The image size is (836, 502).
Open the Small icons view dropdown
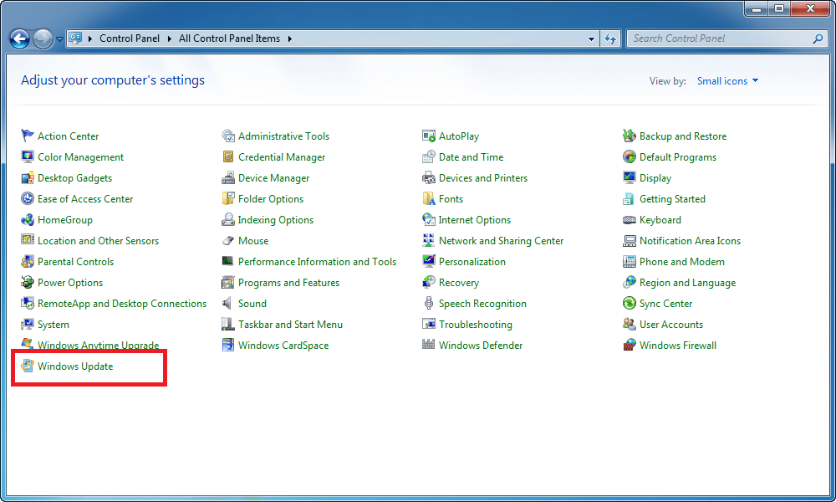(x=727, y=81)
